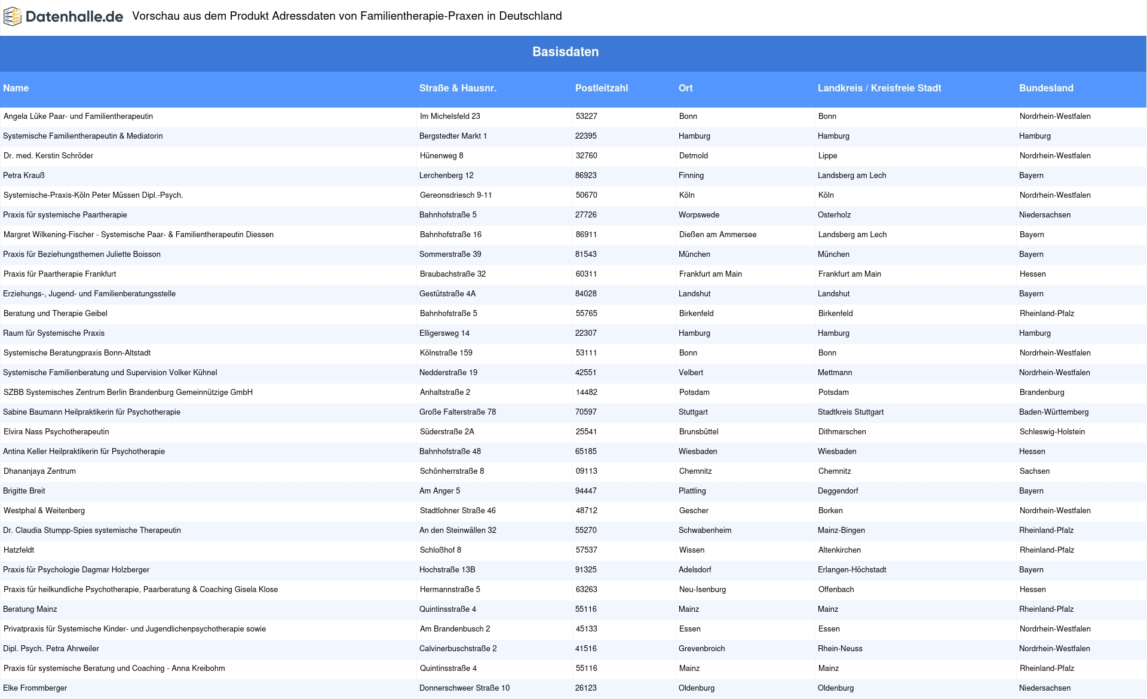This screenshot has width=1147, height=699.
Task: Click Sabine Baumann Heilpraktikerin name
Action: tap(91, 412)
